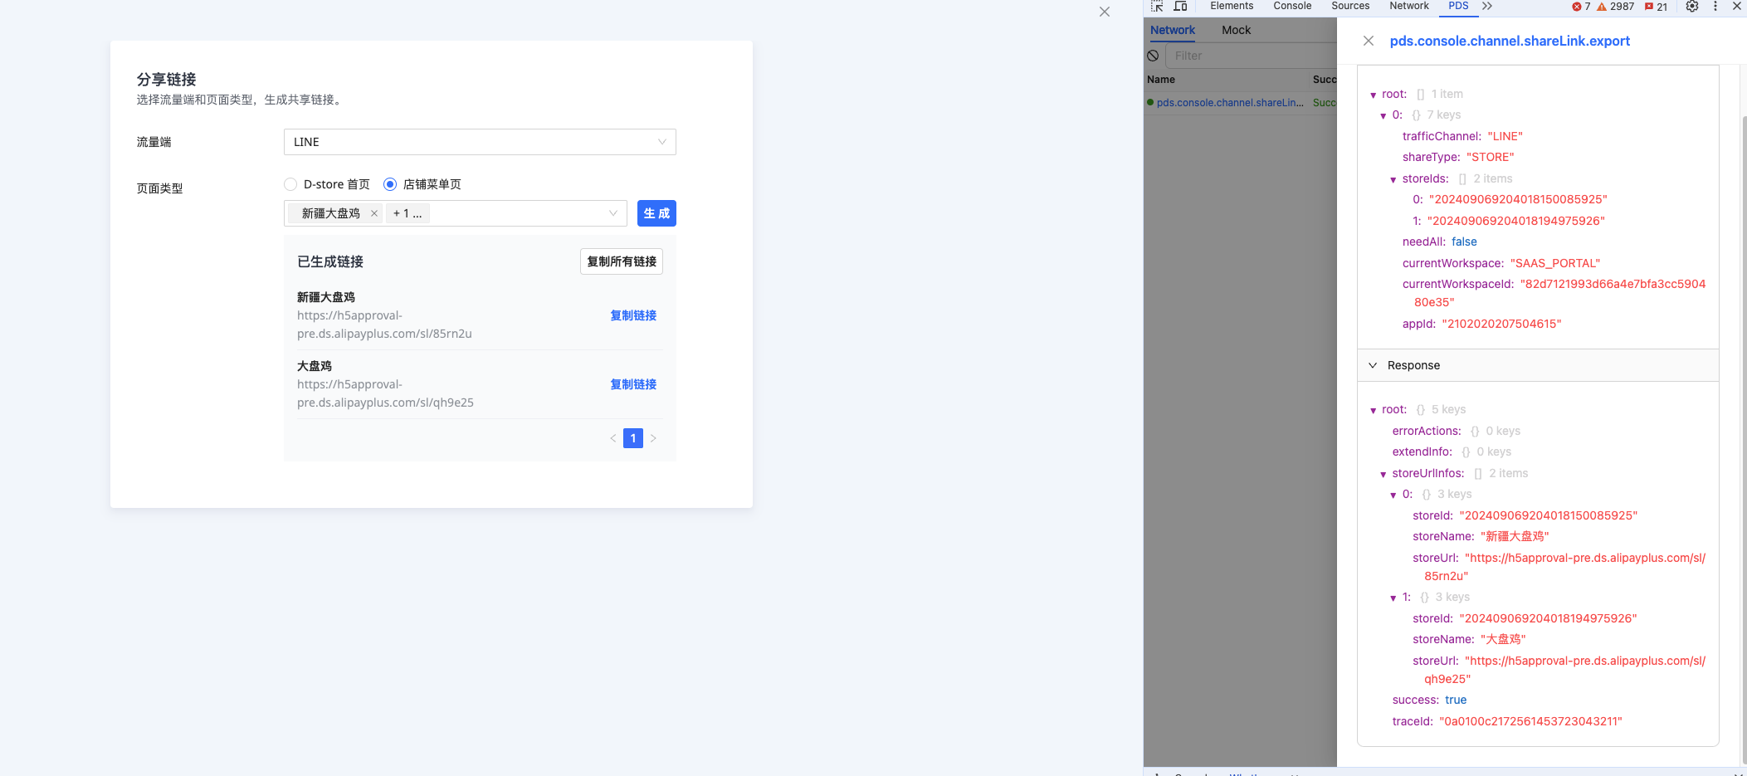
Task: Copy link for 大盘鸡 store
Action: pos(633,384)
